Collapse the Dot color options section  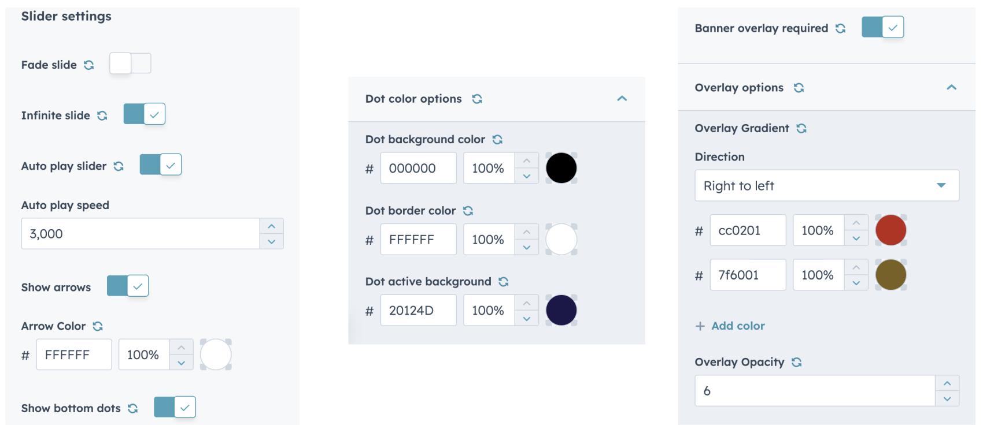(622, 99)
